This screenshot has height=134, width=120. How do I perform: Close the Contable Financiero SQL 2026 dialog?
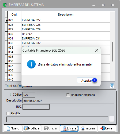(97, 50)
